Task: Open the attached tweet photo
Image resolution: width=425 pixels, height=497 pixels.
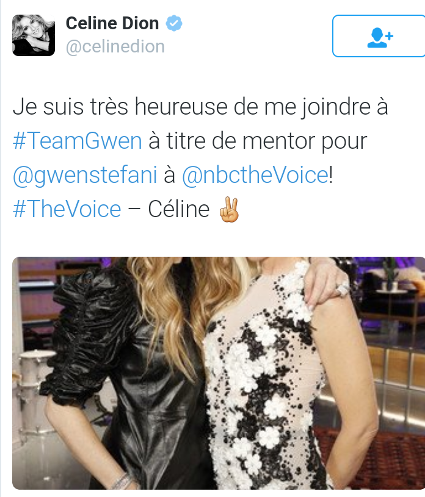Action: (x=219, y=373)
